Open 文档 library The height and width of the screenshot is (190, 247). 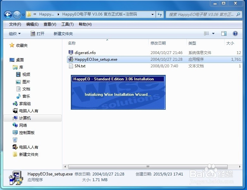click(26, 89)
